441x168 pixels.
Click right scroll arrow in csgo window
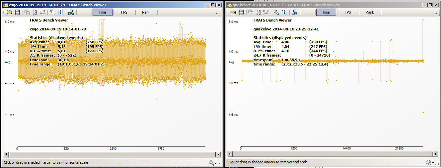tap(218, 154)
